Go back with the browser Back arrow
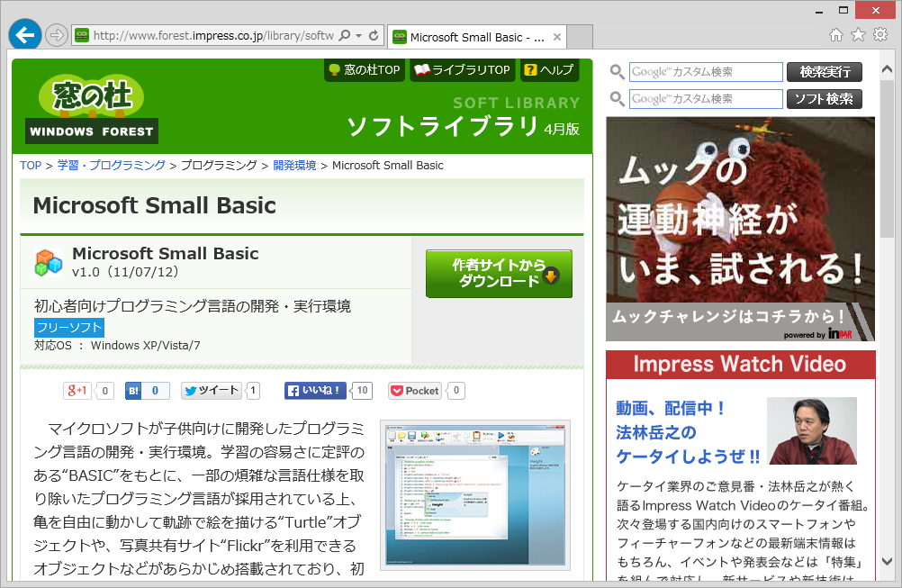 tap(24, 35)
